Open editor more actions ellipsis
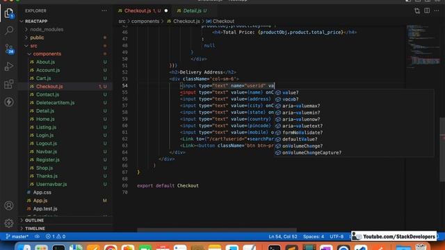 [437, 11]
